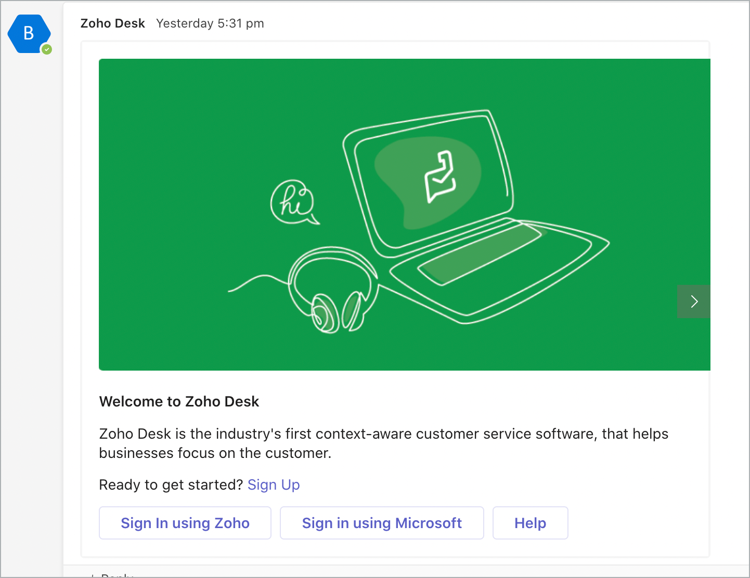
Task: Click the blue hexagon B bot avatar
Action: pyautogui.click(x=29, y=33)
